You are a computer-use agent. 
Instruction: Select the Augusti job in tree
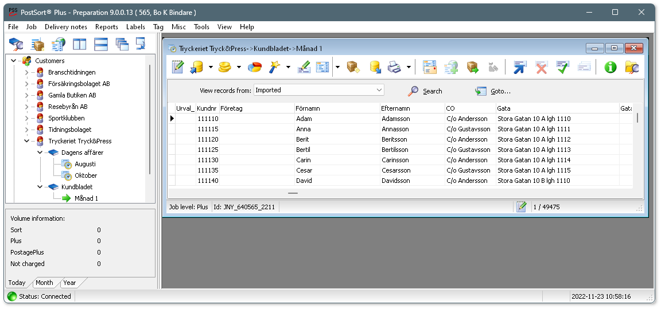pyautogui.click(x=85, y=164)
